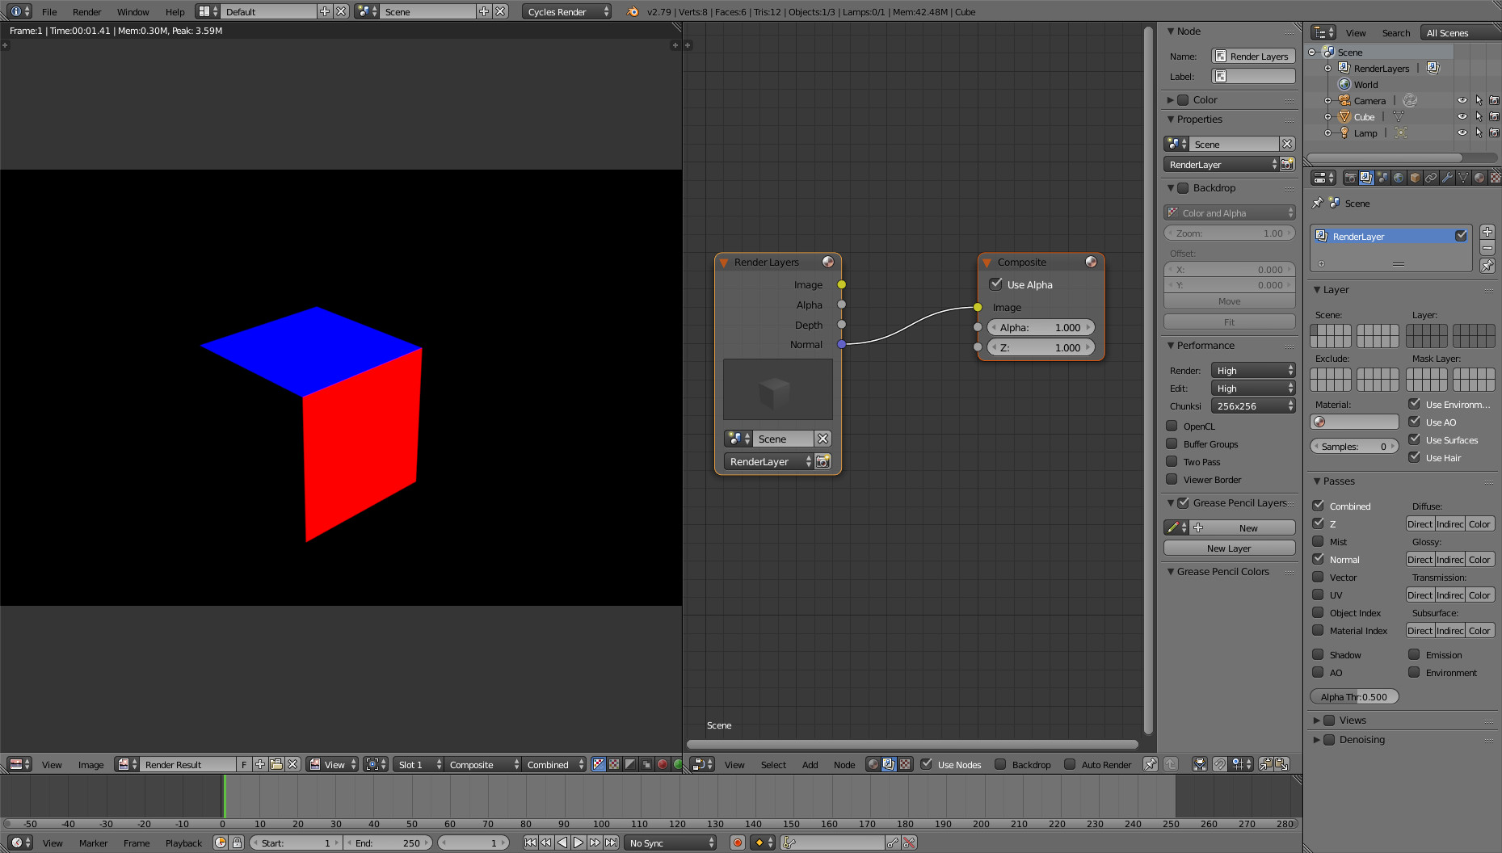The height and width of the screenshot is (853, 1502).
Task: Click the Material color swatch in Layer panel
Action: [x=1354, y=421]
